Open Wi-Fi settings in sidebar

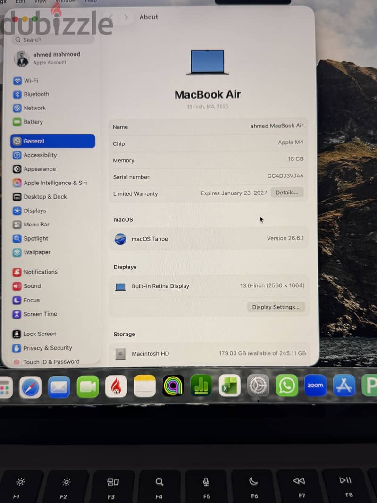pos(25,81)
